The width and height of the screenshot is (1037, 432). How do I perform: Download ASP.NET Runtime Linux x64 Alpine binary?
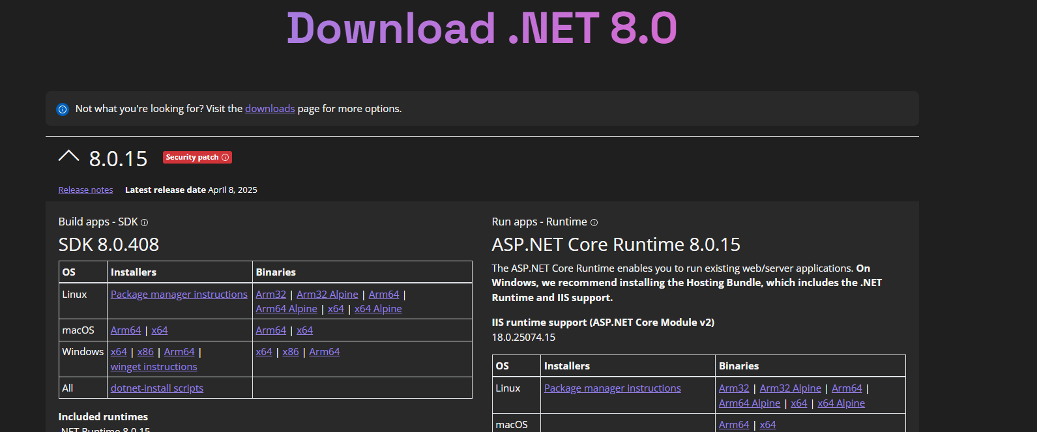pyautogui.click(x=841, y=403)
